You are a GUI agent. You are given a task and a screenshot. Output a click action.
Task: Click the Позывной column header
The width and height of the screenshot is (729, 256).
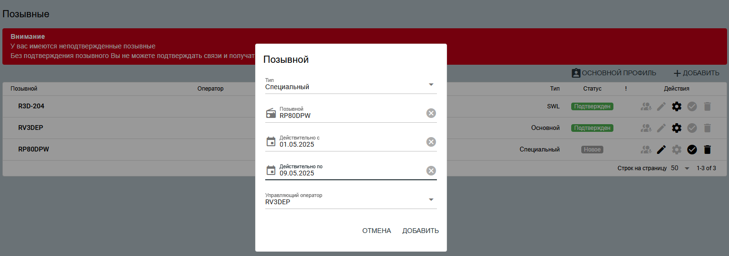coord(24,89)
